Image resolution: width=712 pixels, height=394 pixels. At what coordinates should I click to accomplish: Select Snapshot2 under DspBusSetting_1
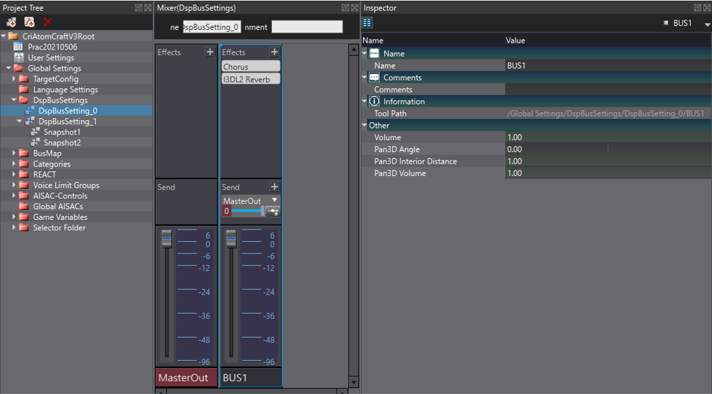pyautogui.click(x=61, y=143)
